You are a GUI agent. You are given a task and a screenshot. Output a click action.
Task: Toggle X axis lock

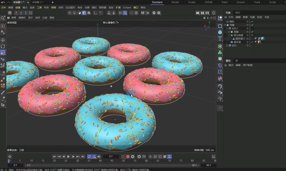pyautogui.click(x=16, y=13)
